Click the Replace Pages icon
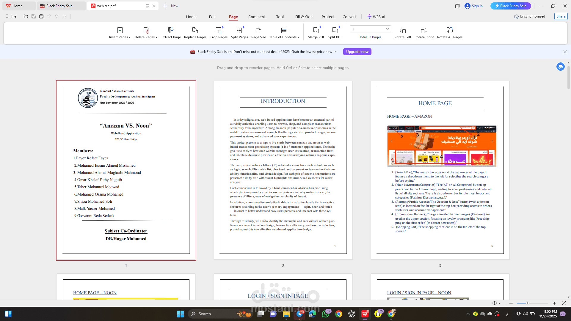This screenshot has width=571, height=321. [x=195, y=30]
